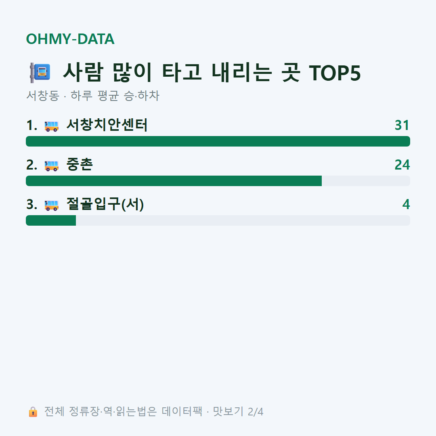Image resolution: width=436 pixels, height=436 pixels.
Task: Click the 맛보기 2/4 page indicator
Action: (238, 411)
